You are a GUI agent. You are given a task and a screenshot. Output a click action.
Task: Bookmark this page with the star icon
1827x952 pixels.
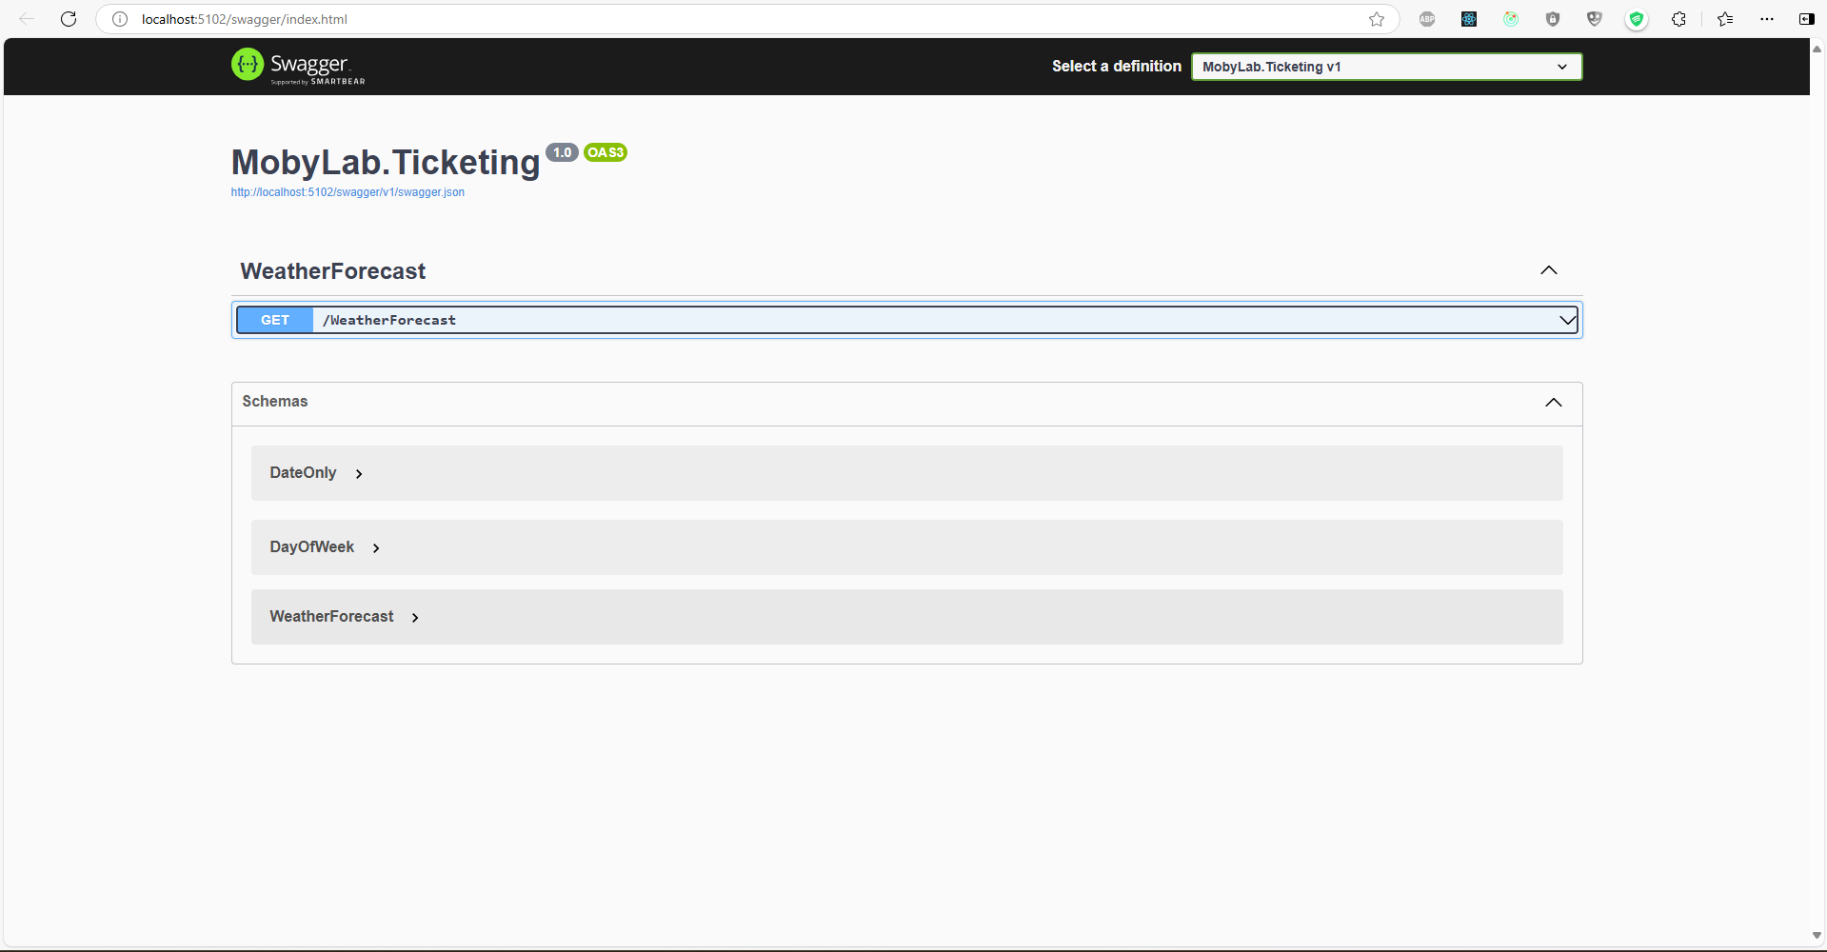(x=1377, y=19)
